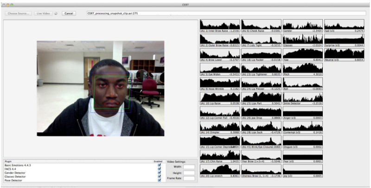
Task: Select the AU 45 Blink/Eye Closure graph
Action: click(261, 142)
